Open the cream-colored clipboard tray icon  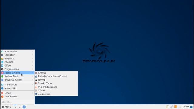pyautogui.click(x=168, y=107)
